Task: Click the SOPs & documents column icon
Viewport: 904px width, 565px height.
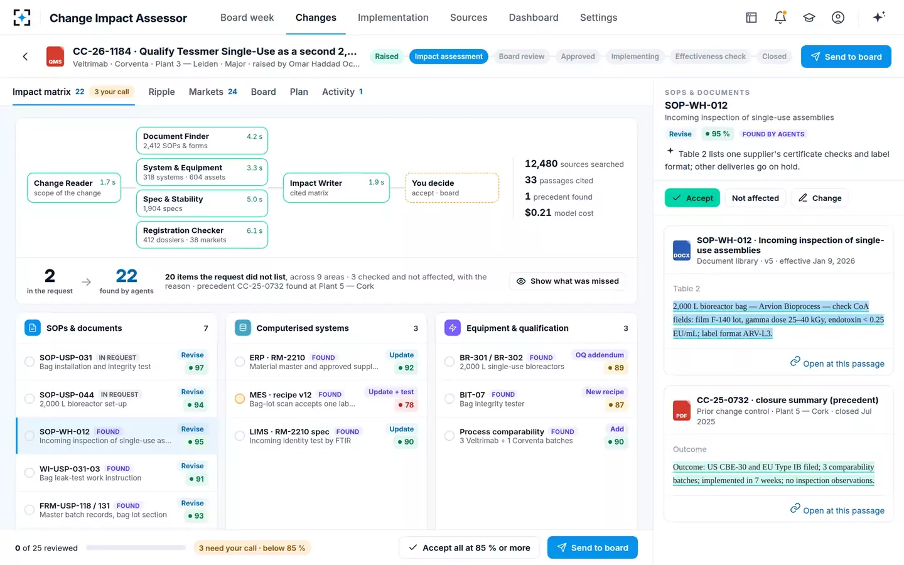Action: pyautogui.click(x=33, y=328)
